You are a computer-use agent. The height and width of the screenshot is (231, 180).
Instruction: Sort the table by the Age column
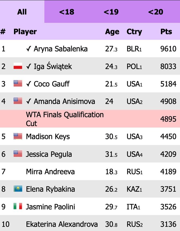(112, 32)
